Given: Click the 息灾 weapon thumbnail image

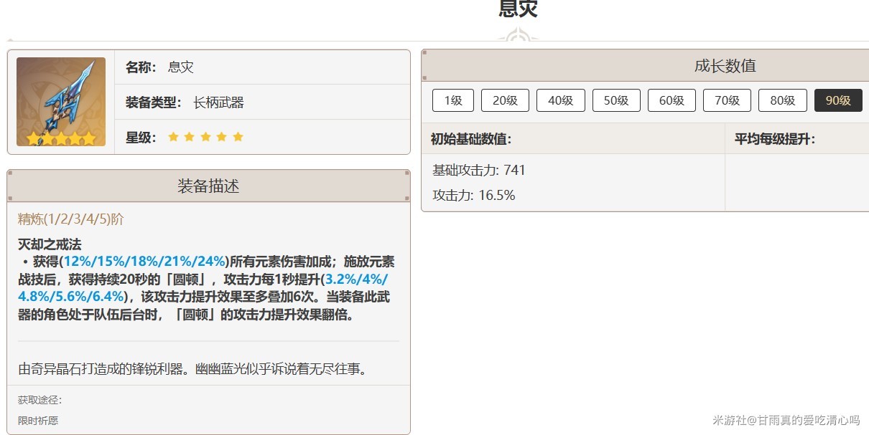Looking at the screenshot, I should 61,102.
